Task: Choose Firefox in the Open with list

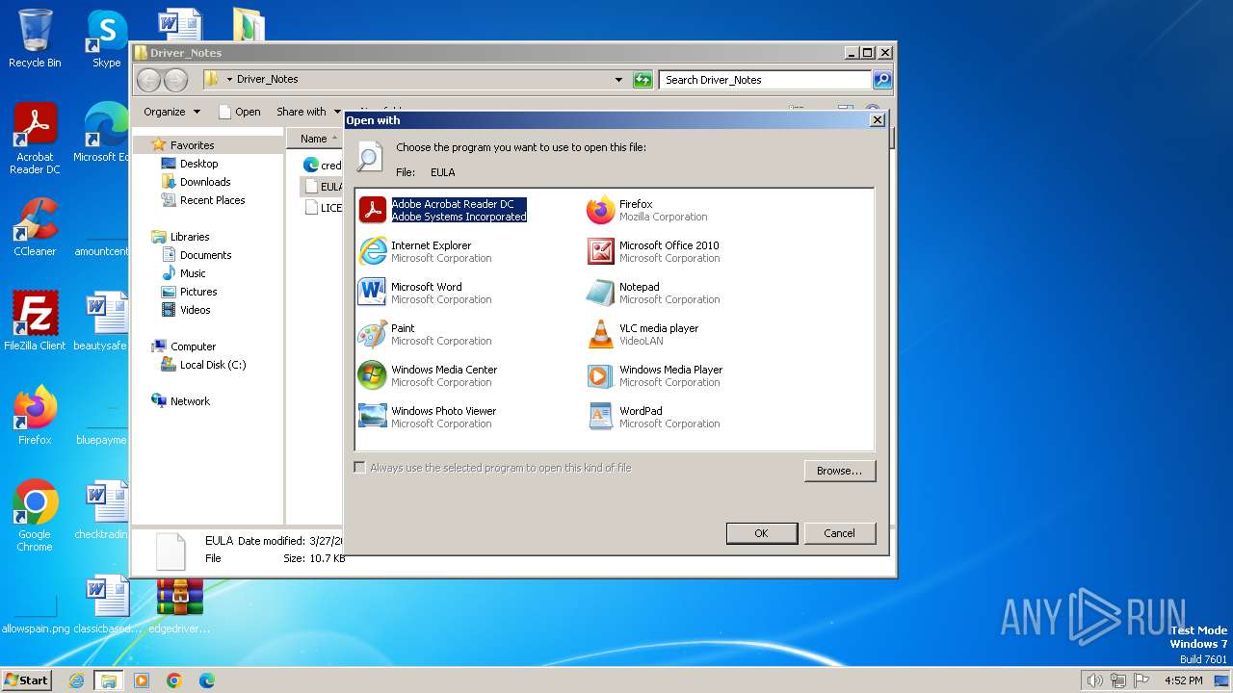Action: click(x=647, y=210)
